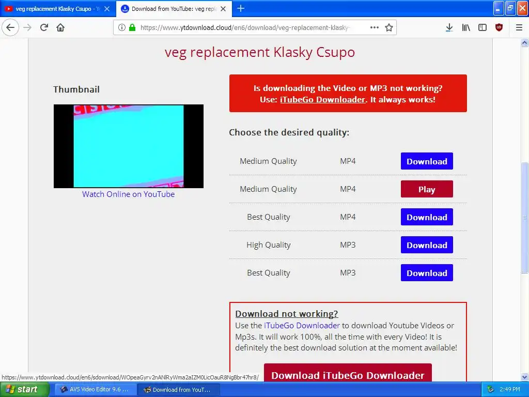The height and width of the screenshot is (397, 529).
Task: Open the Firefox home page
Action: click(60, 28)
